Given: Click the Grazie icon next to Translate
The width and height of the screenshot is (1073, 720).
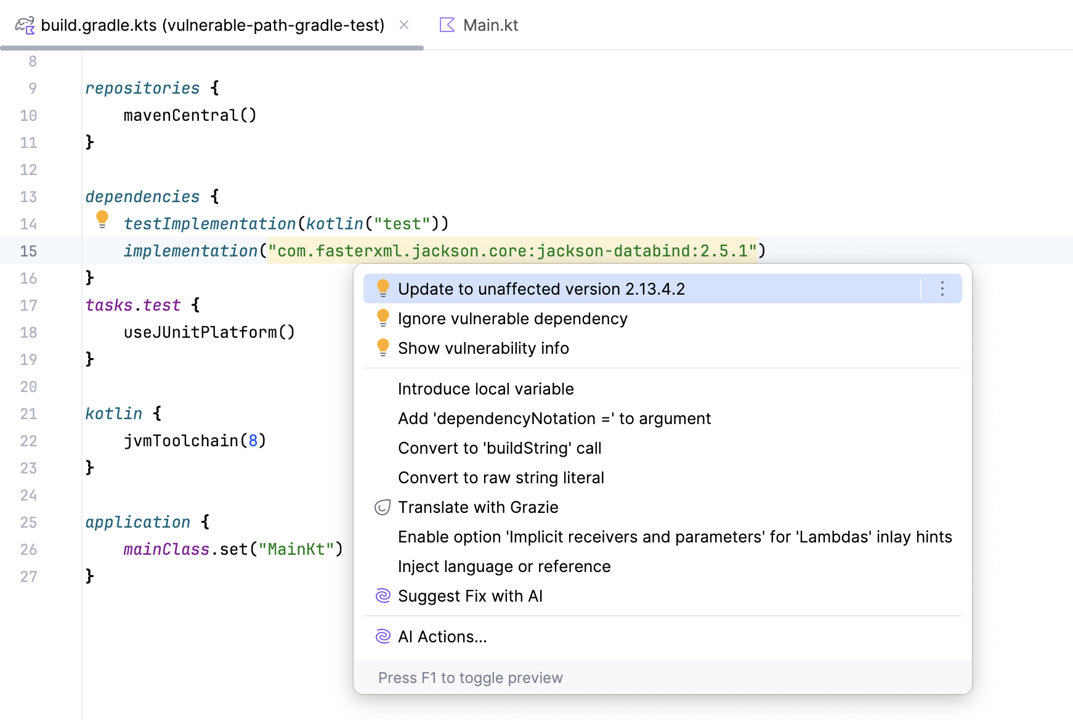Looking at the screenshot, I should (x=383, y=507).
